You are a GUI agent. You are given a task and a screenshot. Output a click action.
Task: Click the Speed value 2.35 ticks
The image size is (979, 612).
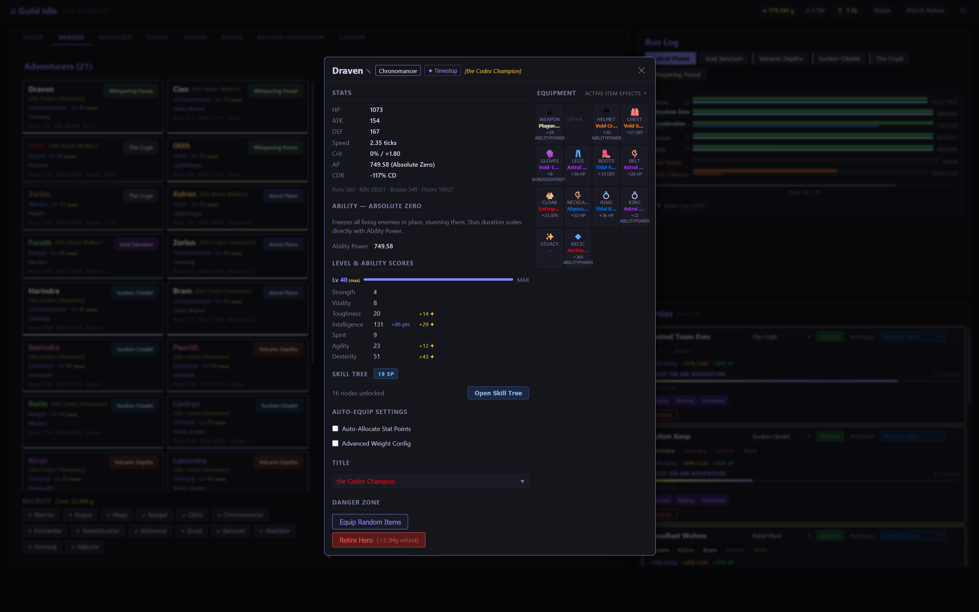click(x=383, y=143)
